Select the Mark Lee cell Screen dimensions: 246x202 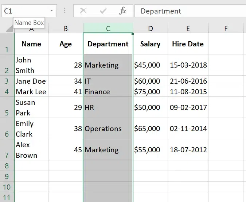[31, 91]
